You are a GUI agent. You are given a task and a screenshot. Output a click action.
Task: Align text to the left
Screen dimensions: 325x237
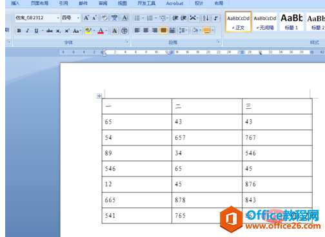click(137, 30)
